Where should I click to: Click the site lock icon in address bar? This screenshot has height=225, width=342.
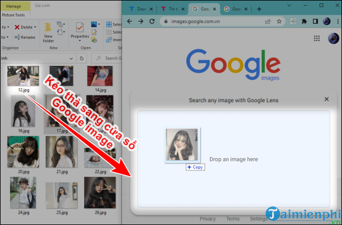click(166, 22)
